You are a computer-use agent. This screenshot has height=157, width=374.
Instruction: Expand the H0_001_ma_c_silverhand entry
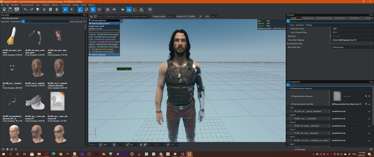click(x=291, y=119)
